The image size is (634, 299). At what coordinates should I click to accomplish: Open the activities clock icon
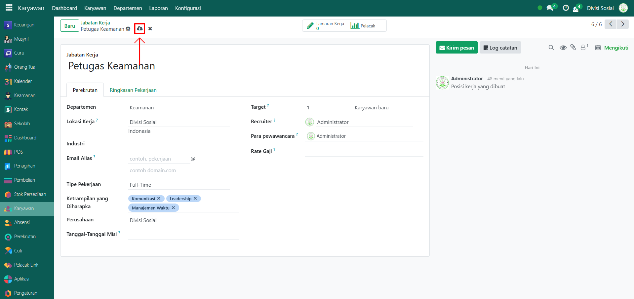coord(566,8)
